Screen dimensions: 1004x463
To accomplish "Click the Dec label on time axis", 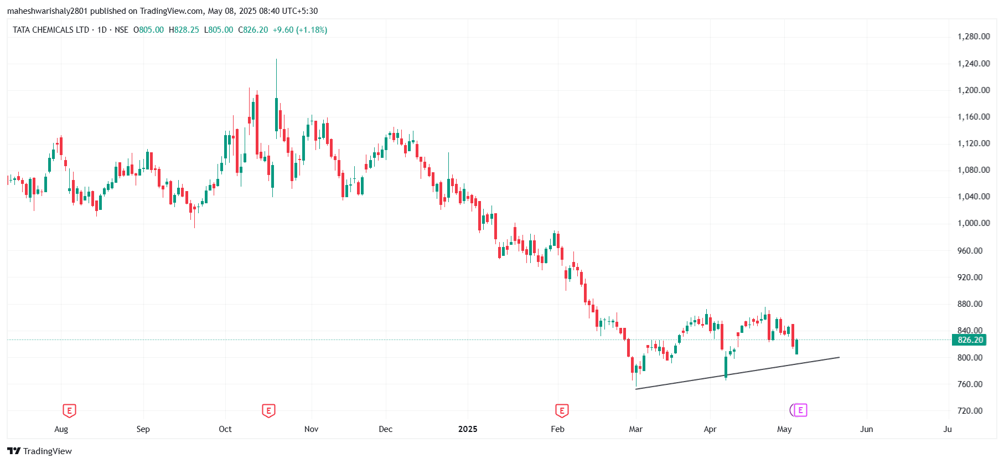I will coord(386,429).
